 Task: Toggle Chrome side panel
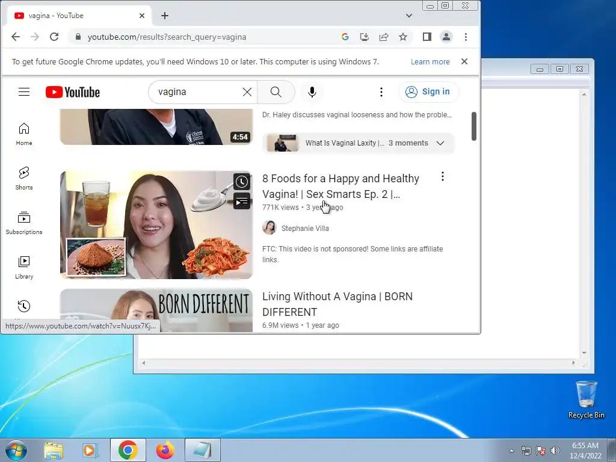427,37
